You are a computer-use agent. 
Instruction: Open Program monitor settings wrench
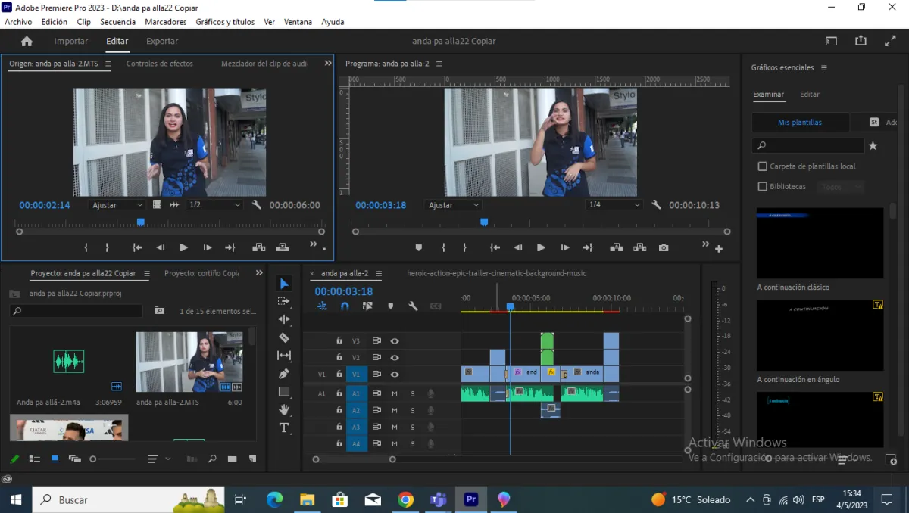[x=657, y=205]
